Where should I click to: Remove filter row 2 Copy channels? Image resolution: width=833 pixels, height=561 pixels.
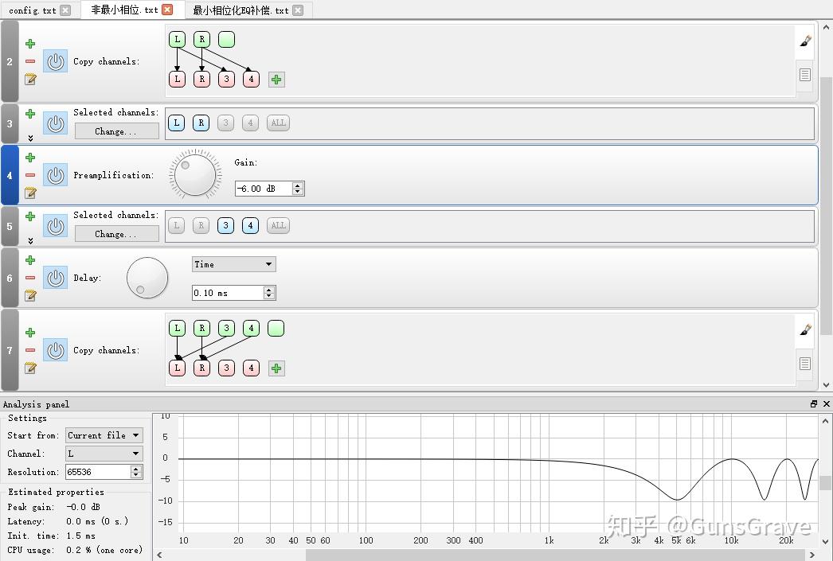[30, 61]
